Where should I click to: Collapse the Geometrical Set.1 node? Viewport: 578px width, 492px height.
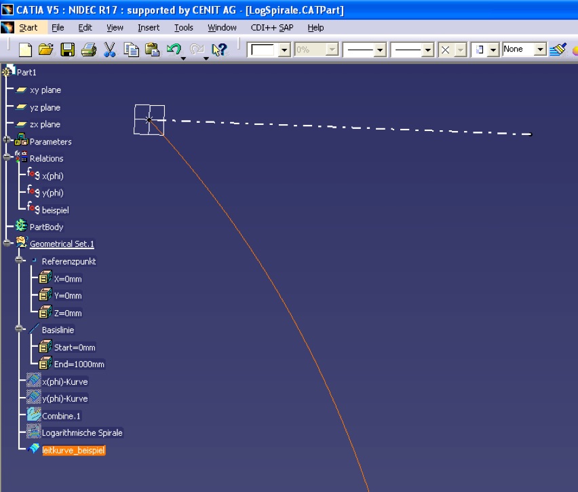6,242
